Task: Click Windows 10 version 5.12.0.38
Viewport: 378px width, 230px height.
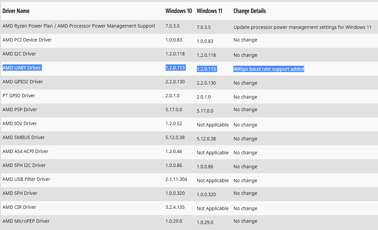Action: [175, 138]
